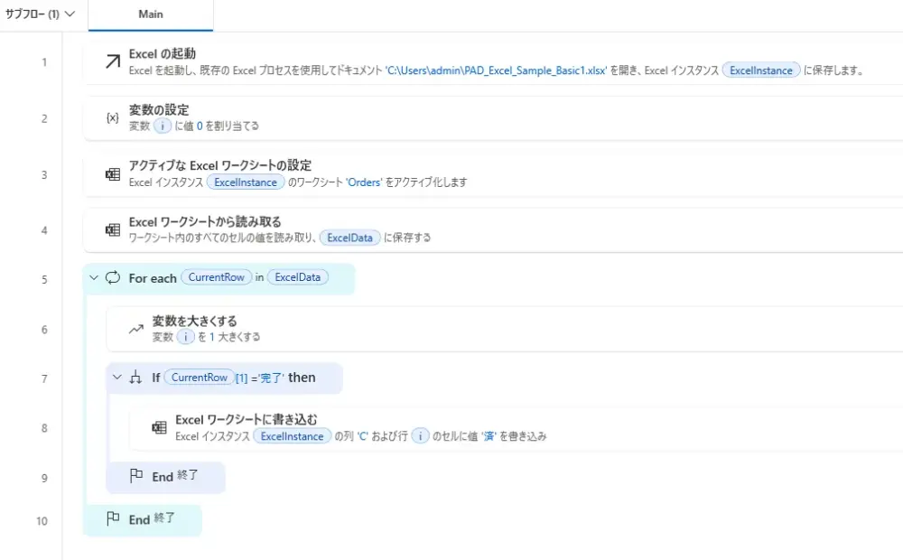Click the file path link PAD_Excel_Sample_Basic1.xlsx
Screen dimensions: 903x560
pos(496,70)
